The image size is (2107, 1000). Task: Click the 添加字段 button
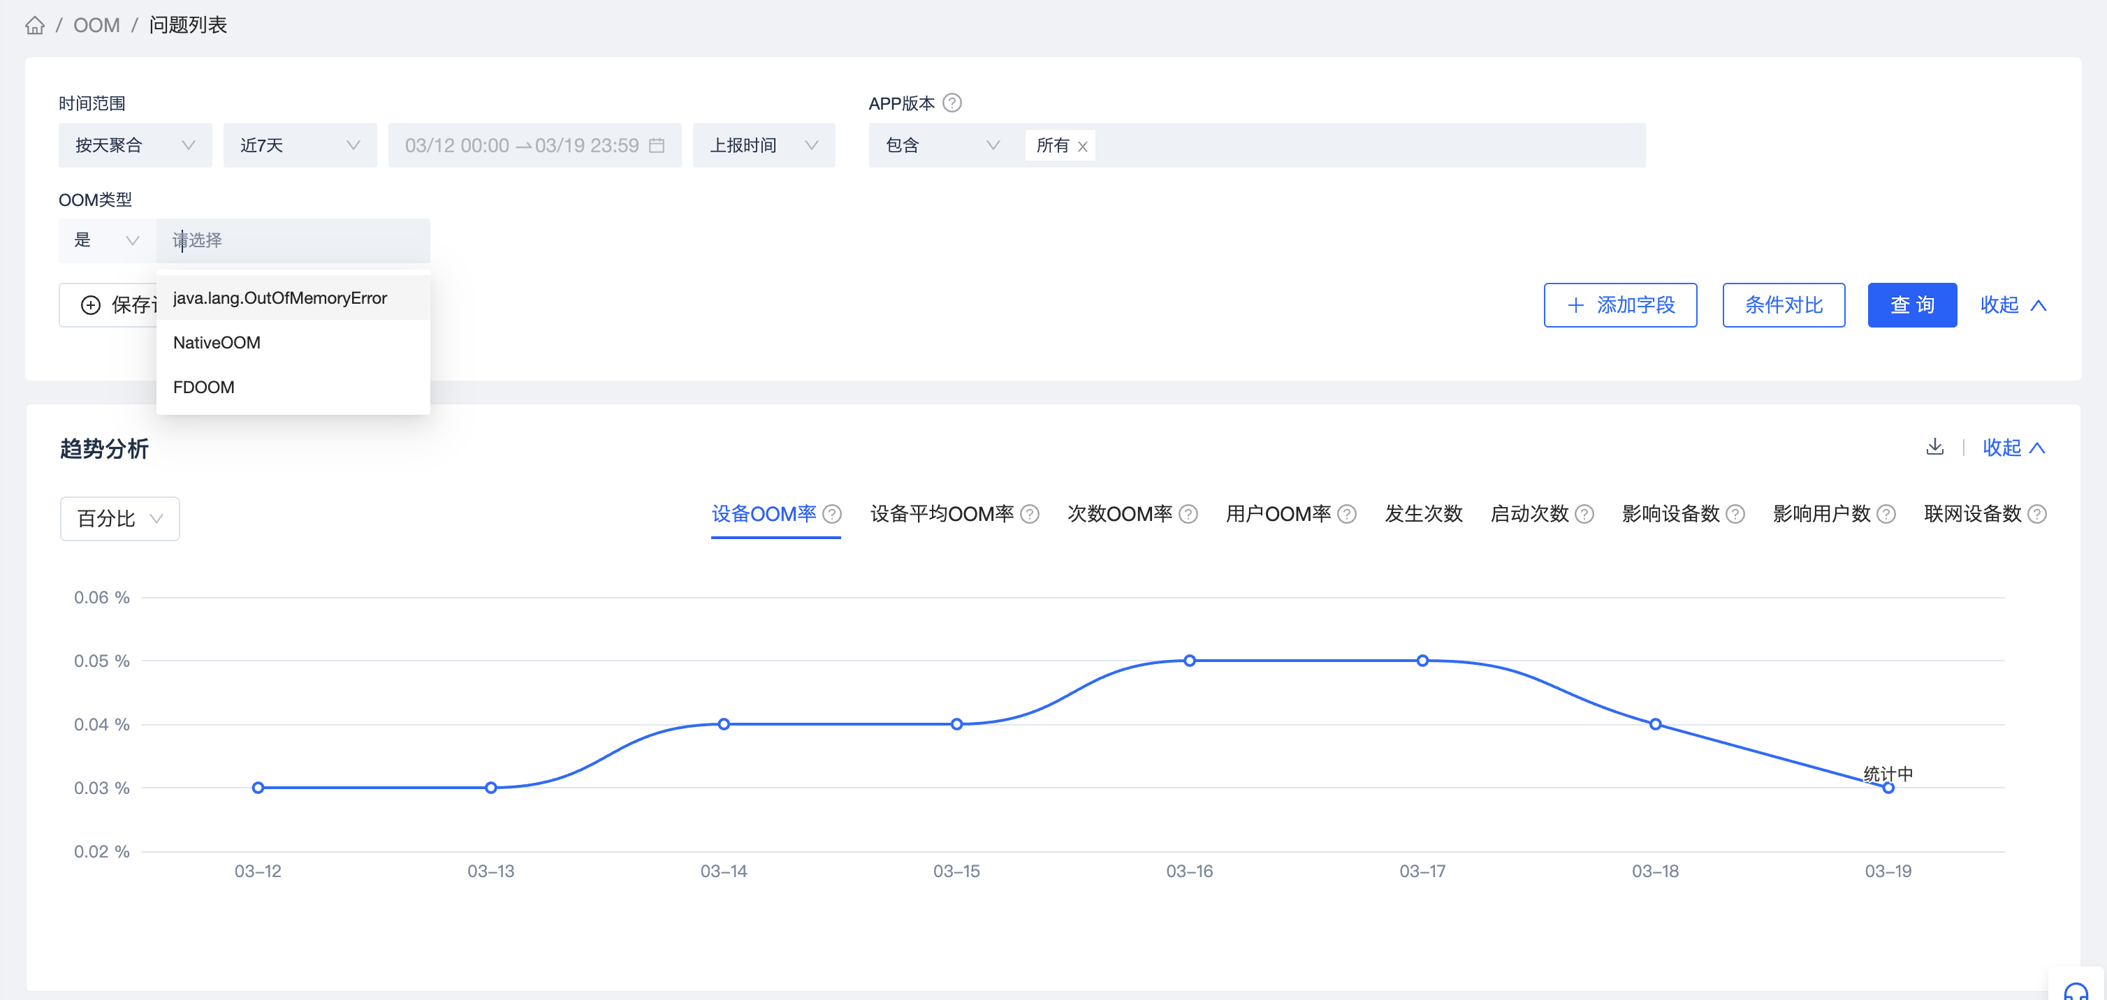pyautogui.click(x=1619, y=305)
